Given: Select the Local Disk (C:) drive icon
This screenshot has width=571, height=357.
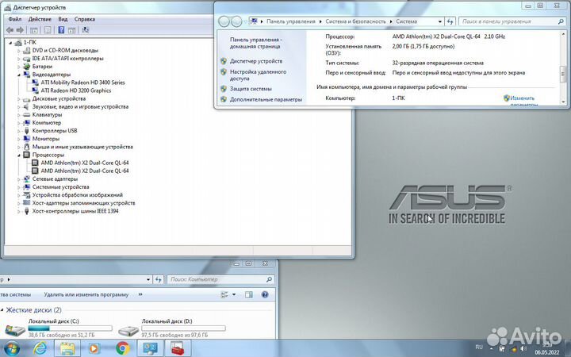Looking at the screenshot, I should 16,328.
